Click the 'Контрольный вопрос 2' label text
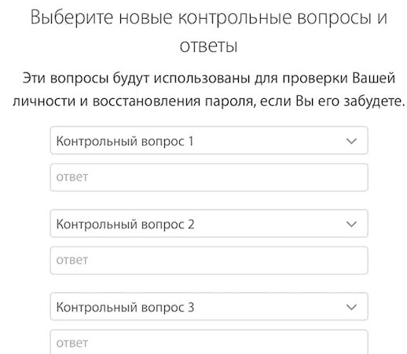407x354 pixels. 125,224
